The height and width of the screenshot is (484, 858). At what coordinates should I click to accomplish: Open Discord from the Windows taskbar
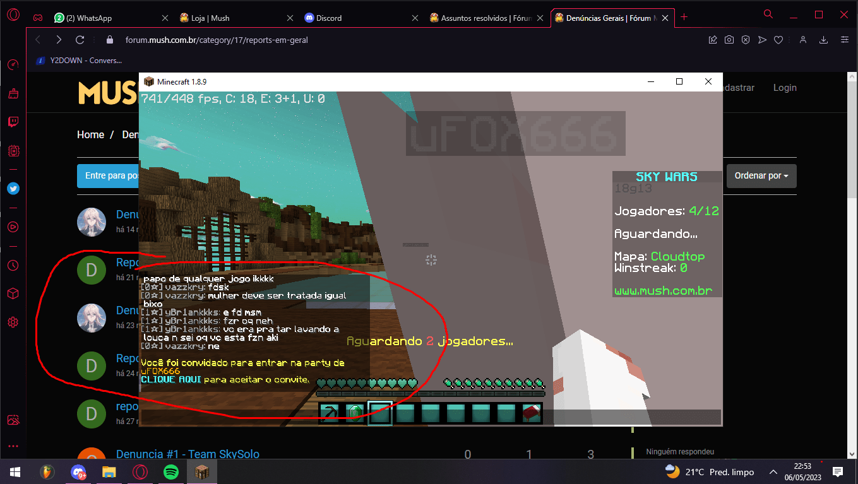[x=78, y=471]
